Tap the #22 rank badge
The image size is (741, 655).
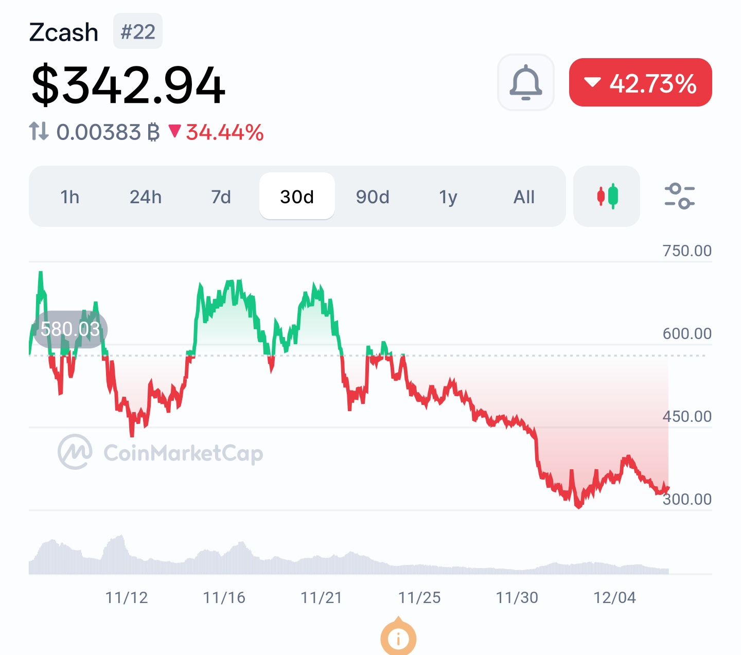tap(138, 32)
